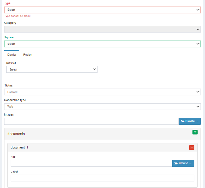Click the red Type field label

7,3
